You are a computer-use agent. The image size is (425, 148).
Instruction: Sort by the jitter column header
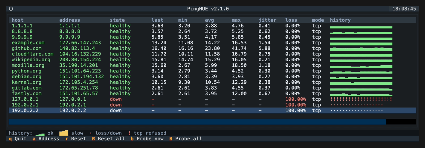tap(267, 20)
